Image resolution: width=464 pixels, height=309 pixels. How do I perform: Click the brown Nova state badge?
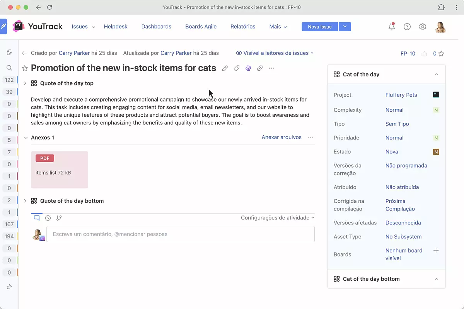[436, 152]
